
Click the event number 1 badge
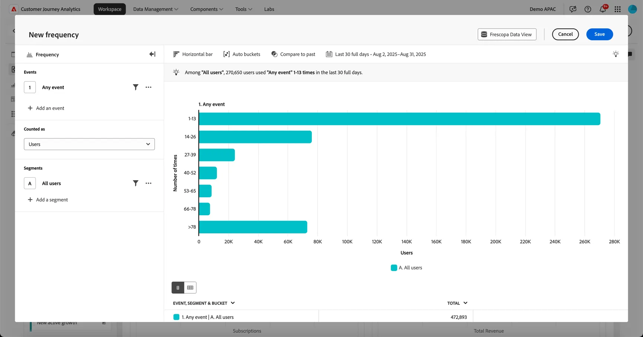[x=30, y=87]
